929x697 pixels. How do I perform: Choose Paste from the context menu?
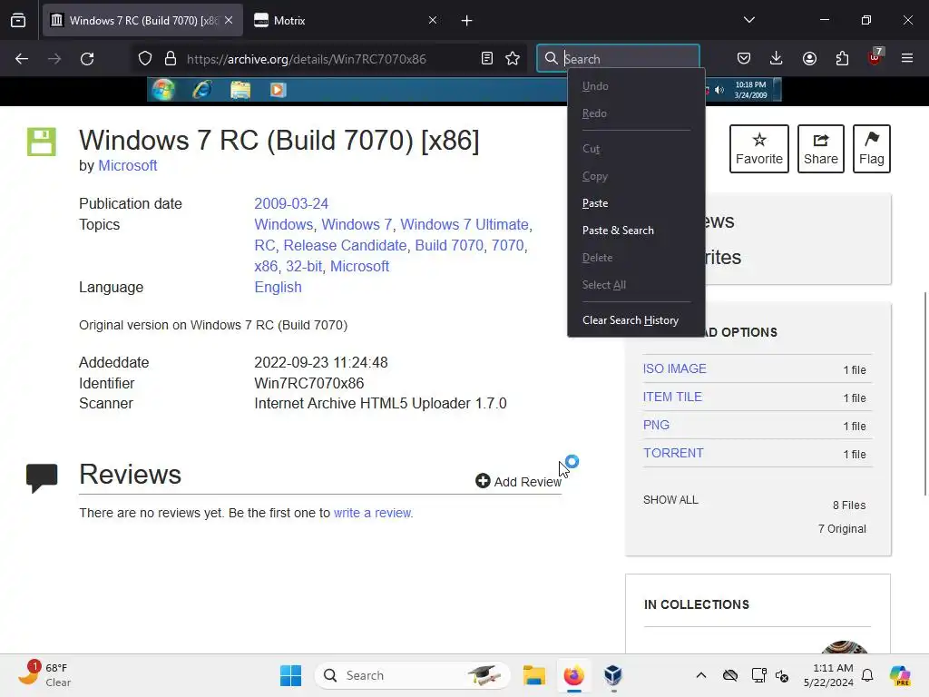tap(636, 203)
